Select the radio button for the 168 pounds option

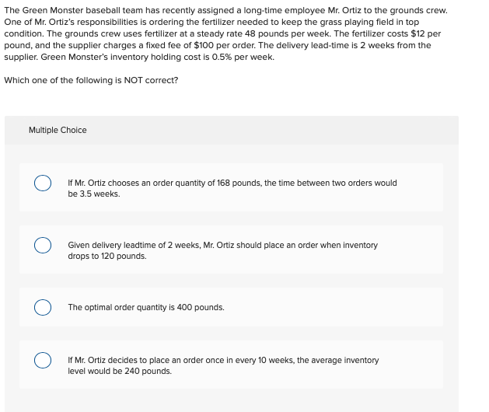(43, 183)
